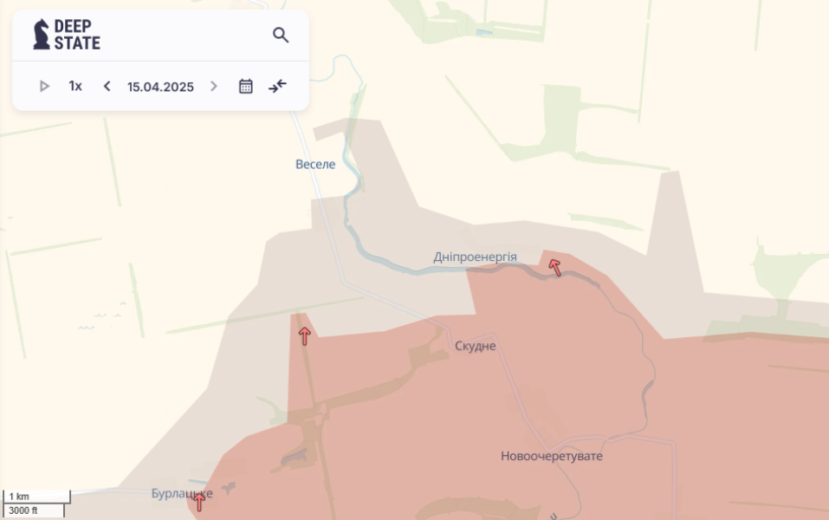Image resolution: width=829 pixels, height=520 pixels.
Task: Select the attack arrow near Дніпроенергія
Action: click(x=554, y=268)
